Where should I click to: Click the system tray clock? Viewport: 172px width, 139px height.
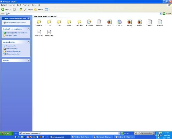point(167,135)
